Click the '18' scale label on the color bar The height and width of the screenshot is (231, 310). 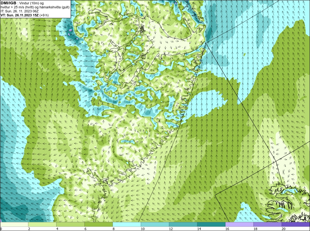click(255, 229)
